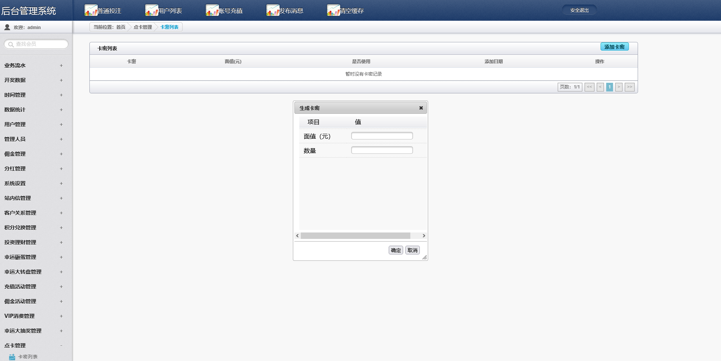Focus the 查找会员 search field
Image resolution: width=721 pixels, height=361 pixels.
click(36, 44)
